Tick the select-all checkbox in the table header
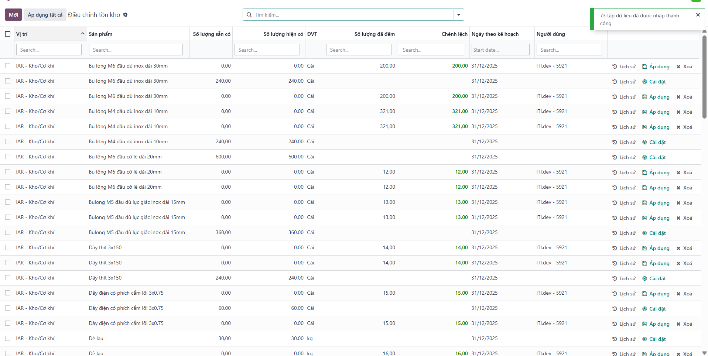 click(x=8, y=34)
